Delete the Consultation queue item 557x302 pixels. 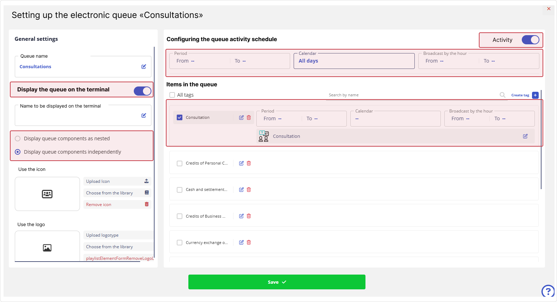coord(249,117)
